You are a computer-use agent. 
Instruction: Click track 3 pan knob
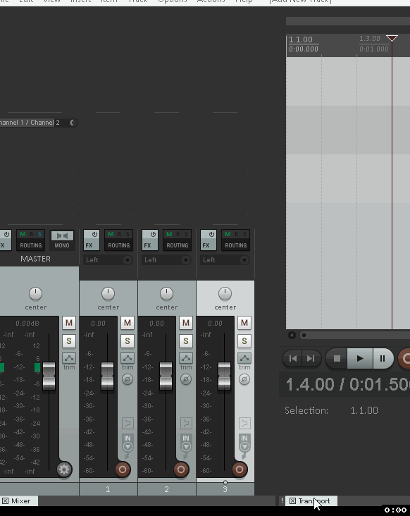click(x=225, y=293)
